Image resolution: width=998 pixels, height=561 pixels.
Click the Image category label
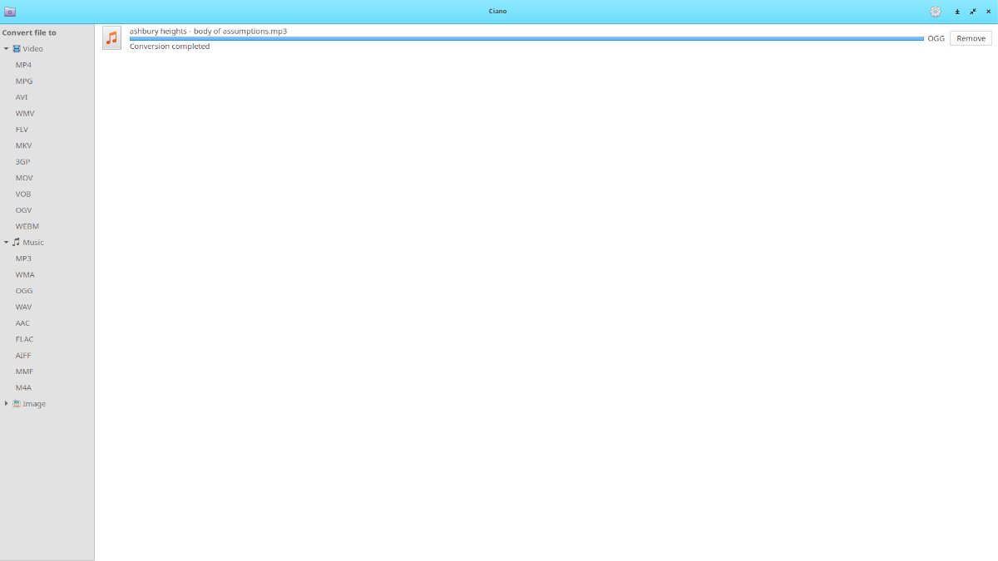34,404
